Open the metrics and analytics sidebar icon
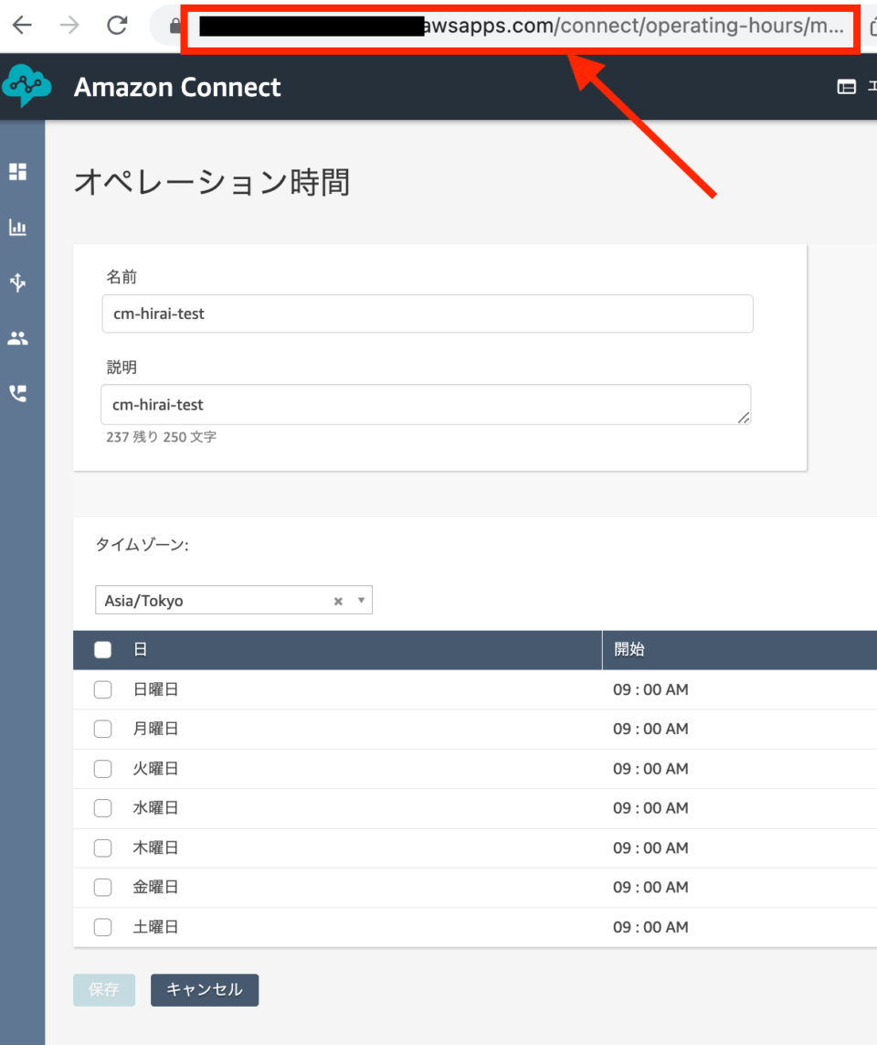This screenshot has width=877, height=1045. 18,228
